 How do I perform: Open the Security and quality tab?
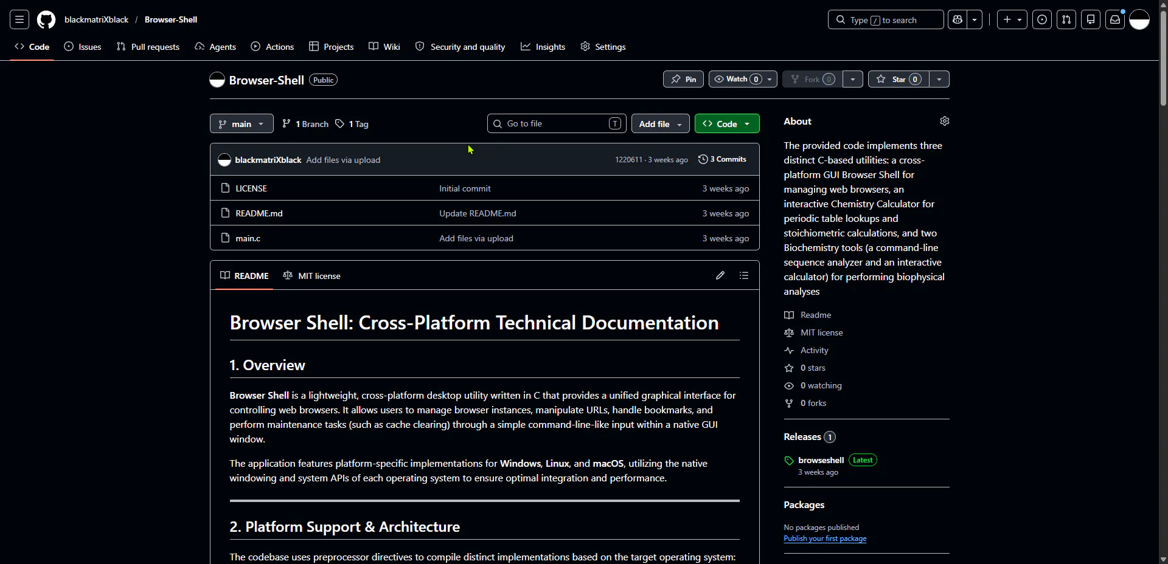[461, 47]
